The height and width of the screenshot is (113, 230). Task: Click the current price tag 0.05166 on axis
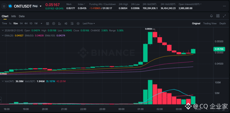[219, 49]
